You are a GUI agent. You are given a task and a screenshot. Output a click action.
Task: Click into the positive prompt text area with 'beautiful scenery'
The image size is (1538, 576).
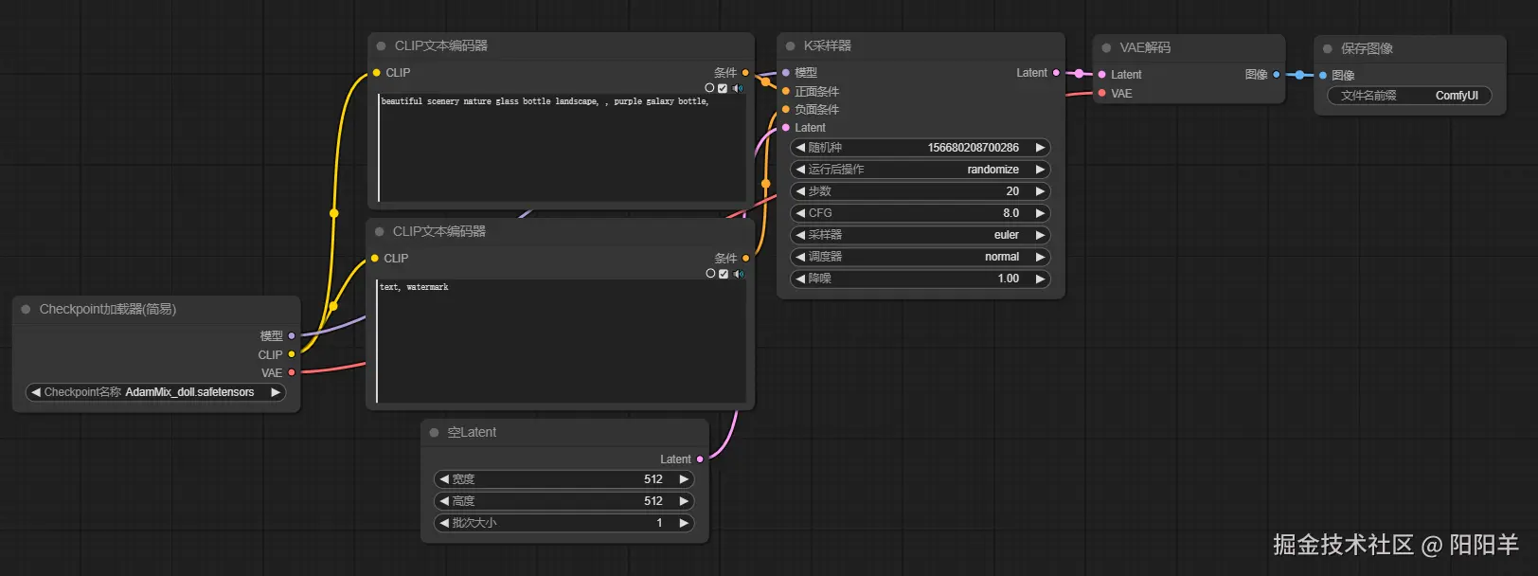[562, 148]
